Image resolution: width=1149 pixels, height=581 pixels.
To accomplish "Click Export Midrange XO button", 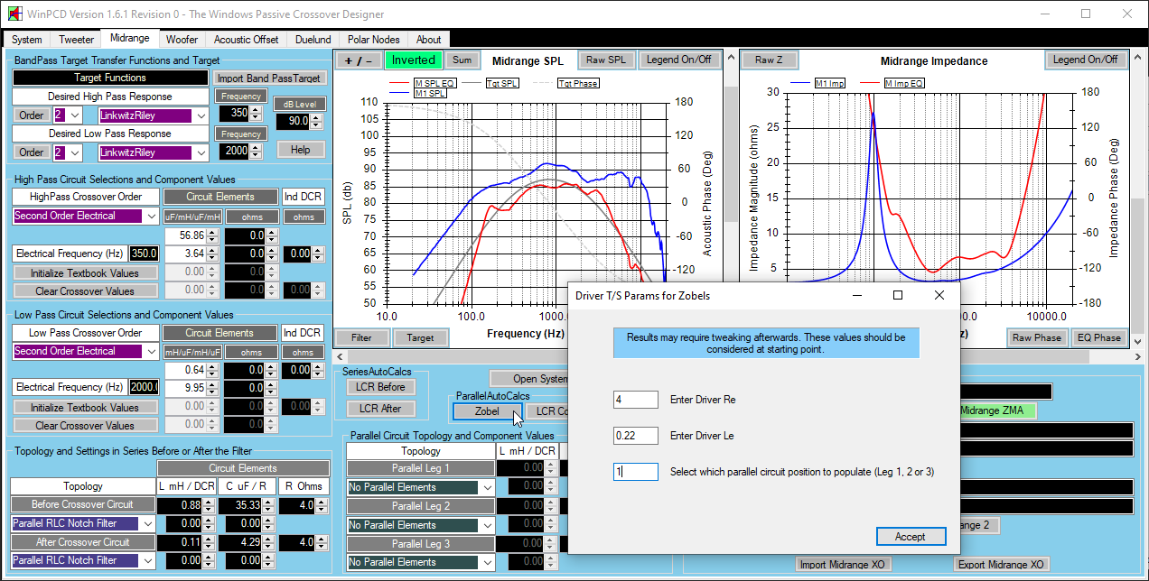I will coord(1000,565).
